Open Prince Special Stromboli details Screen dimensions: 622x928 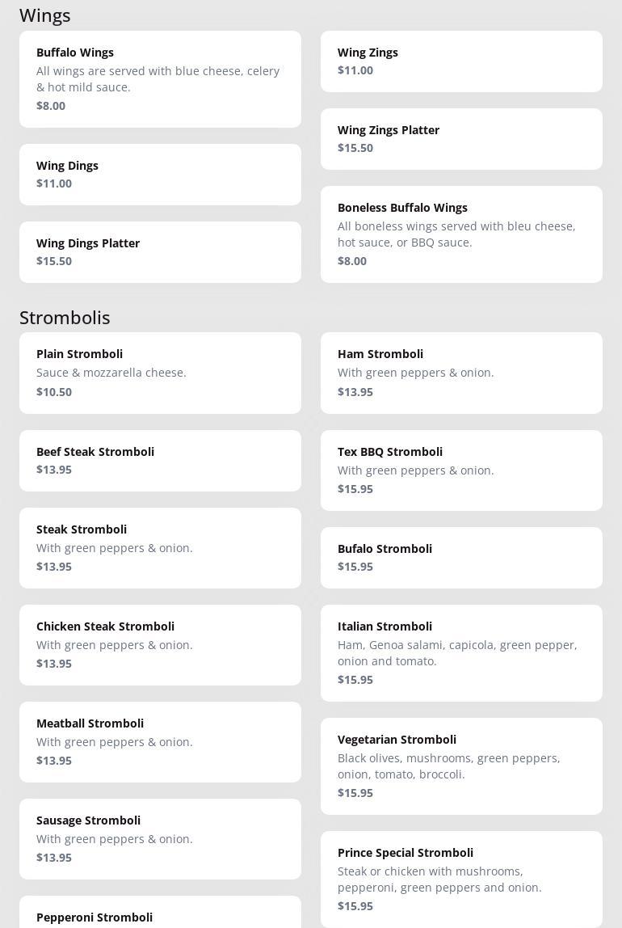pyautogui.click(x=461, y=879)
